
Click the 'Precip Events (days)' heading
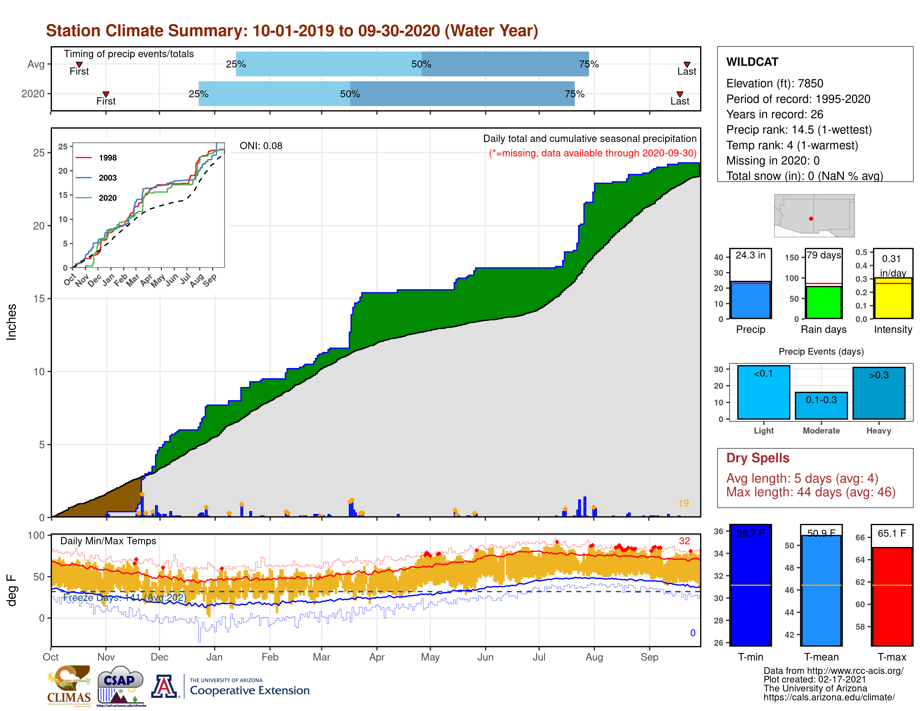click(821, 351)
